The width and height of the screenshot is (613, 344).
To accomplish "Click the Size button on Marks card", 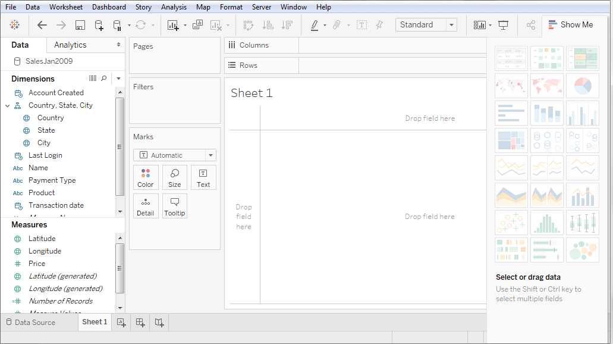I will tap(175, 178).
